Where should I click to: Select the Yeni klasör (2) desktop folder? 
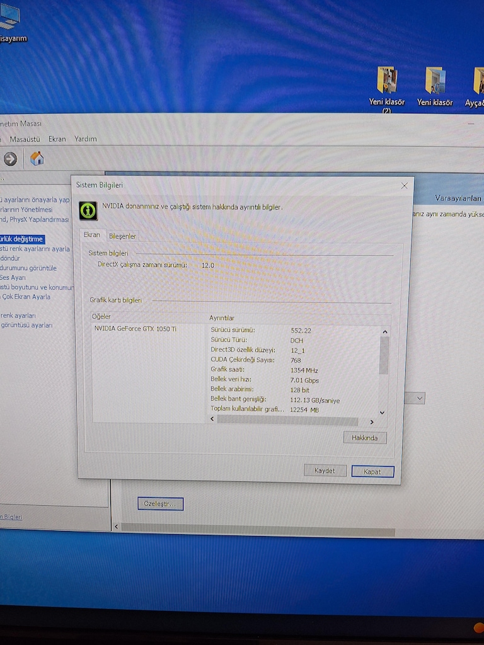click(x=387, y=89)
